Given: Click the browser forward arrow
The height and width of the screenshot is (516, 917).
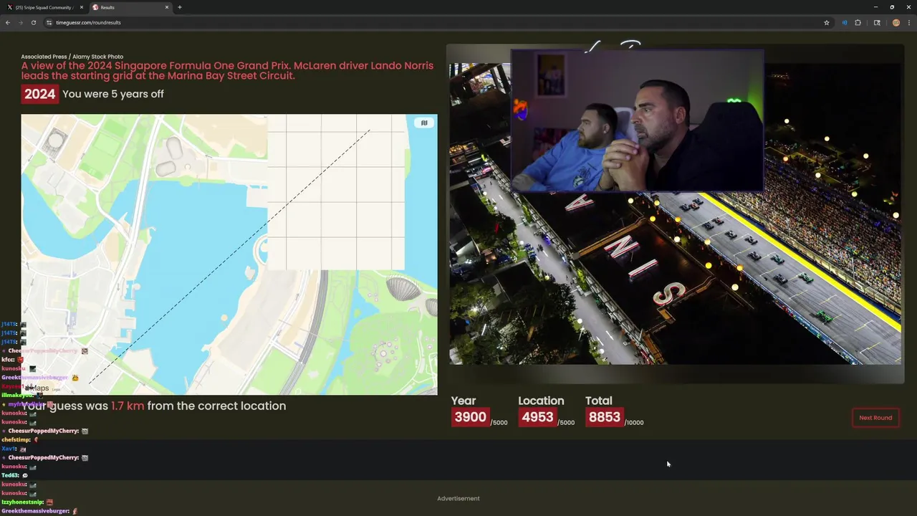Looking at the screenshot, I should point(20,22).
